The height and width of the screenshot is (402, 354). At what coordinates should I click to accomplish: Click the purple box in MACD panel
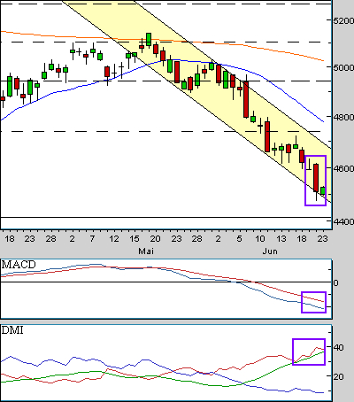[313, 302]
